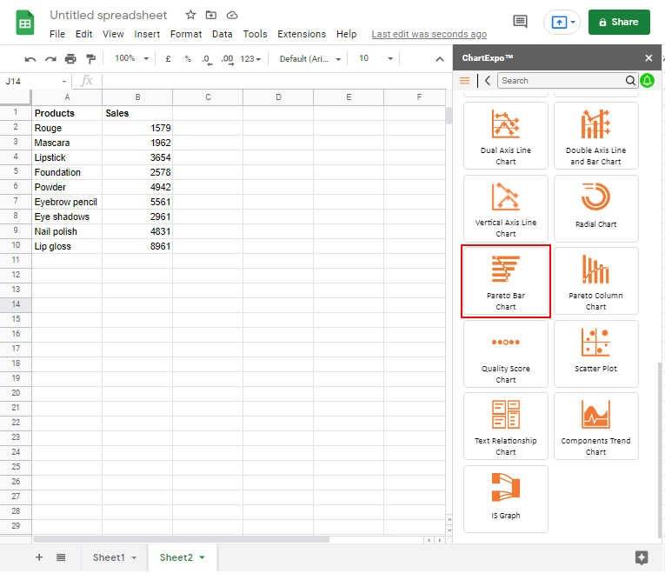Open the comment history icon
Image resolution: width=665 pixels, height=580 pixels.
520,22
